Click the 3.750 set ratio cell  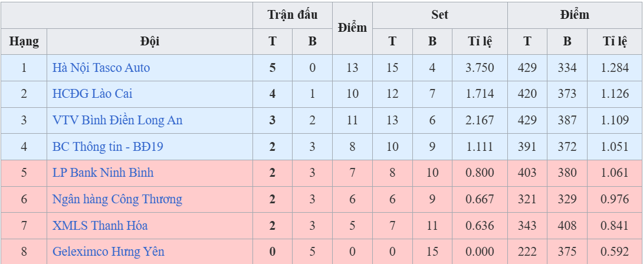(x=480, y=68)
